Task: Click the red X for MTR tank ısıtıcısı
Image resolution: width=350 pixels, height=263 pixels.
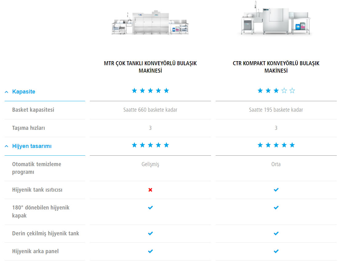Action: 150,190
